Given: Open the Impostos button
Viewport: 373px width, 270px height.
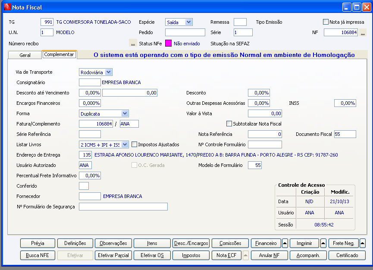Looking at the screenshot, I should click(x=191, y=255).
